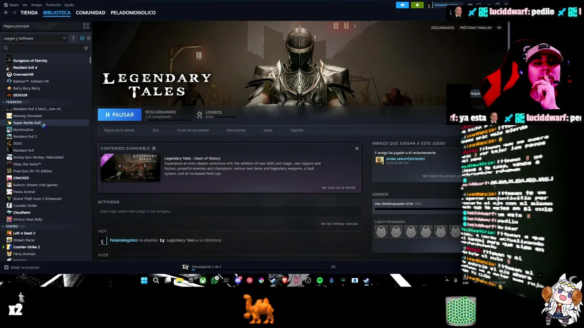584x328 pixels.
Task: Open the Ayuda menu
Action: [x=69, y=5]
